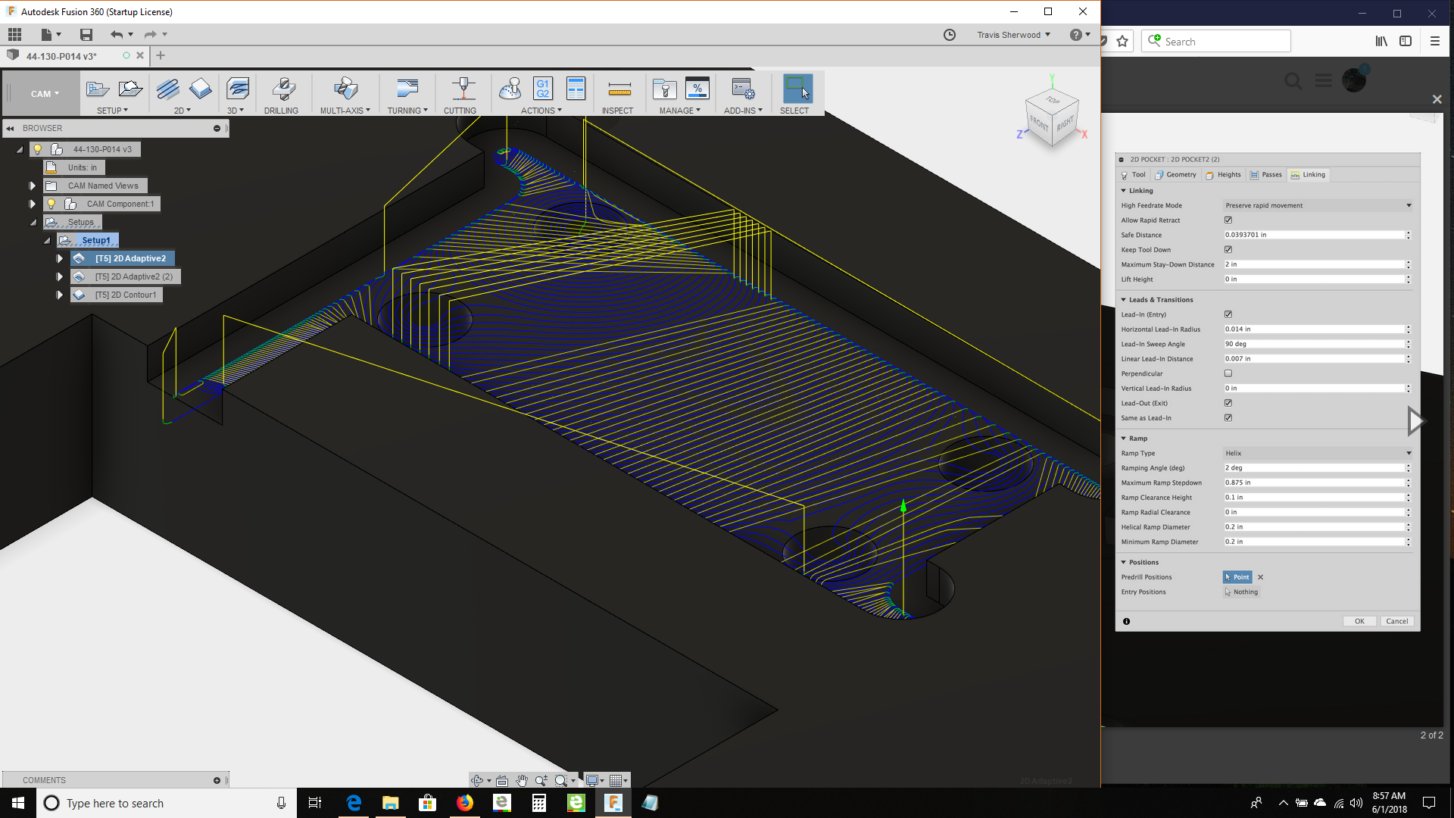The image size is (1454, 818).
Task: Open the job status clock icon
Action: tap(949, 35)
